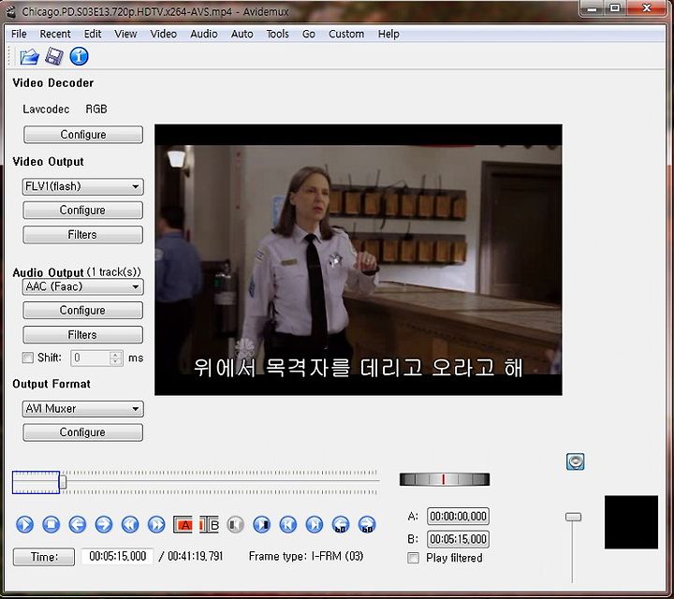Open the Video menu

click(x=163, y=34)
